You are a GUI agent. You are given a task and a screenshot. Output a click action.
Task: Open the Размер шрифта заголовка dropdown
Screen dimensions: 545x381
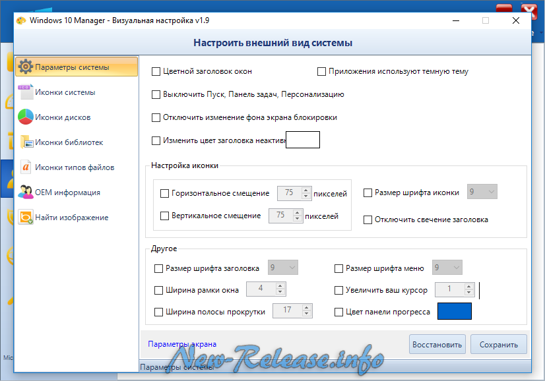(282, 268)
